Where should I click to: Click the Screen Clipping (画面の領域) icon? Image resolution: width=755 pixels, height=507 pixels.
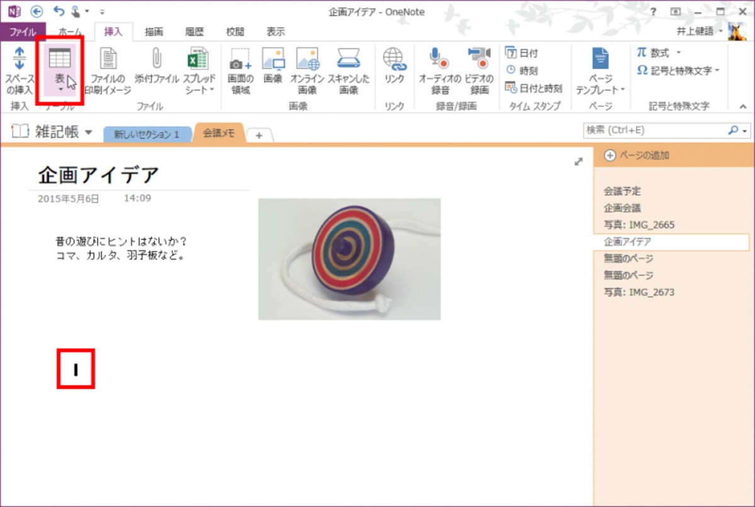pyautogui.click(x=240, y=58)
